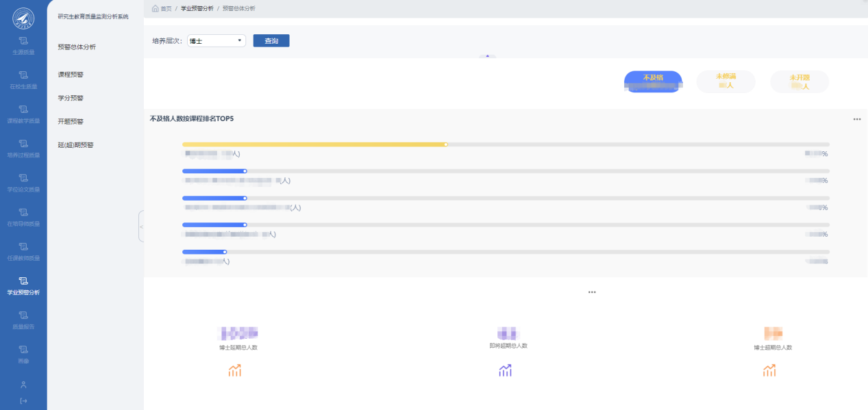
Task: Select 学位论文质量 in the left sidebar
Action: tap(23, 183)
